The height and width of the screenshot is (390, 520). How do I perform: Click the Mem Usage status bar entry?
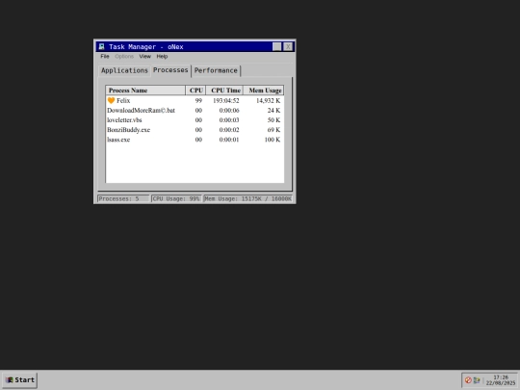(x=248, y=198)
